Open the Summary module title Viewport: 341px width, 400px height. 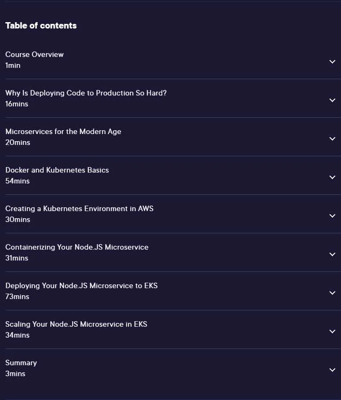click(21, 363)
